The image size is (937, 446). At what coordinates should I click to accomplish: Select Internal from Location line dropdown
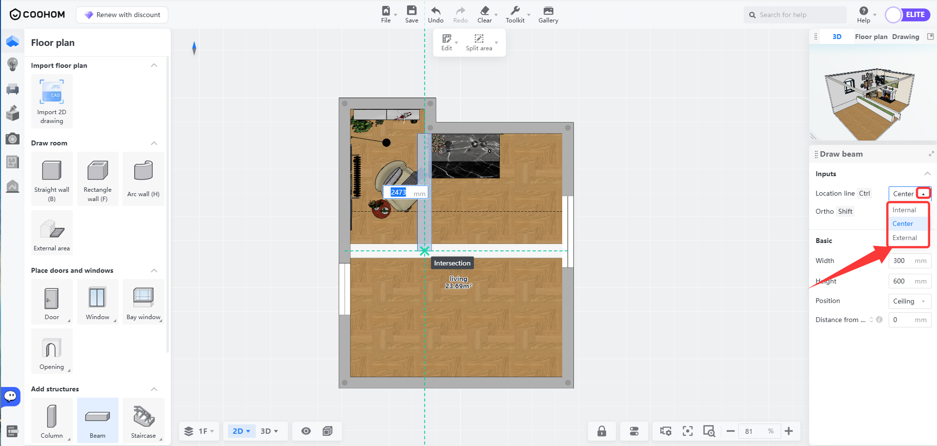pos(904,210)
